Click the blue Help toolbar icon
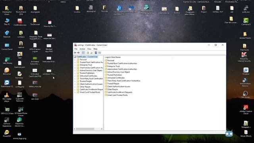The width and height of the screenshot is (254, 143). [x=96, y=53]
